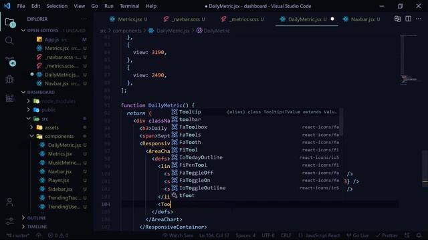Screen dimensions: 428x240
Task: Open Sidebar.jsx in file tree
Action: click(x=60, y=189)
